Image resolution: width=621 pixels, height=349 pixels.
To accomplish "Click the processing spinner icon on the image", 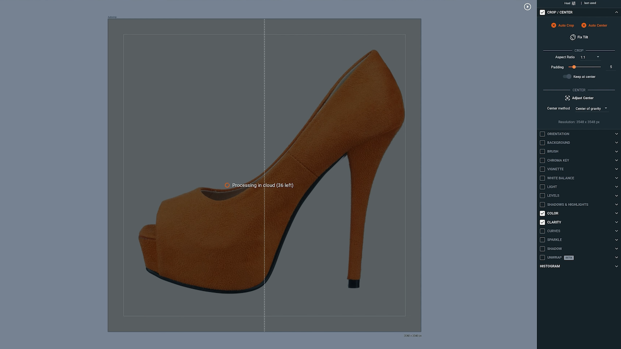I will tap(227, 185).
